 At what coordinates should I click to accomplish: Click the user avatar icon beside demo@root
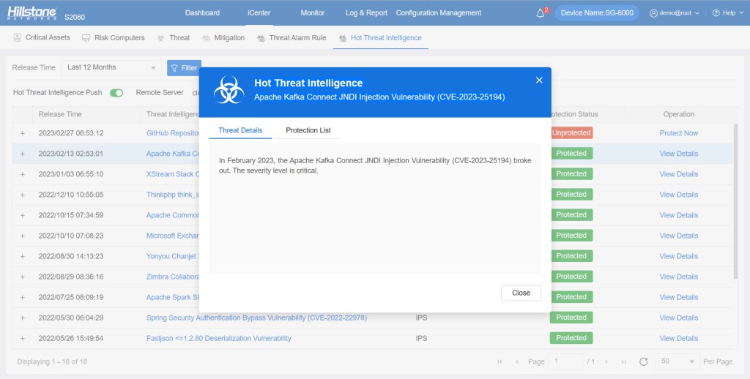(653, 13)
